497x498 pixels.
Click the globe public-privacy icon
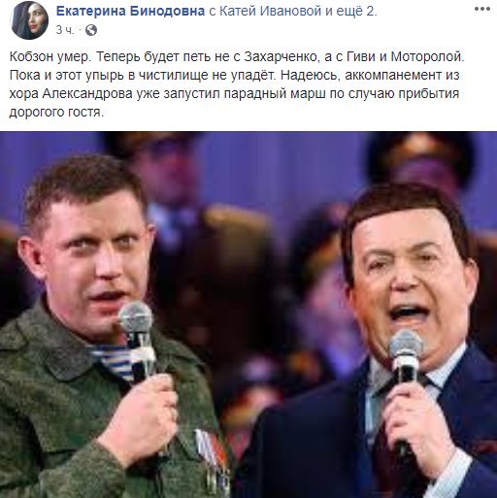91,30
